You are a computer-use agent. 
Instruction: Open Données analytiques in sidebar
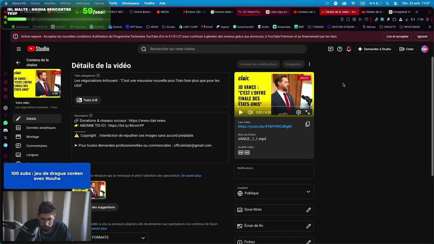[37, 128]
